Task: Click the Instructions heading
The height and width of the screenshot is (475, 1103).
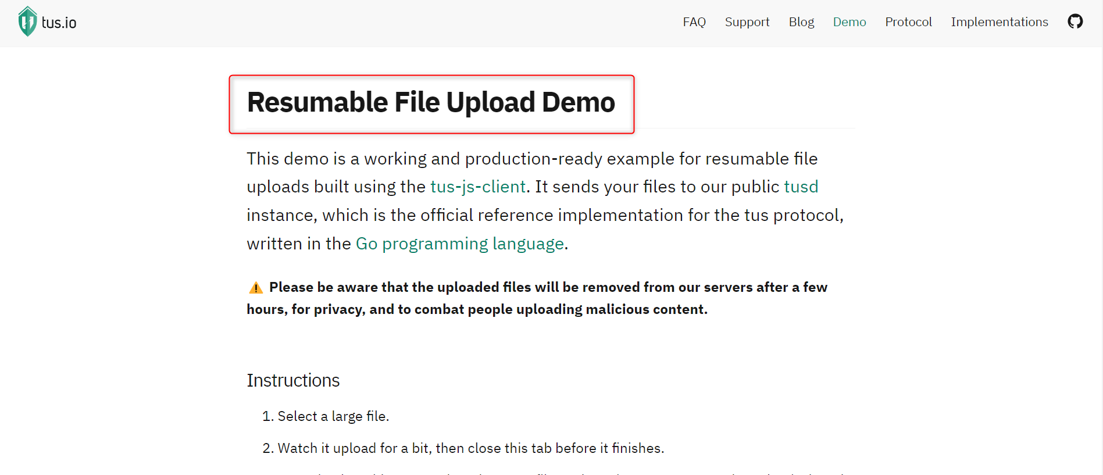Action: coord(293,380)
